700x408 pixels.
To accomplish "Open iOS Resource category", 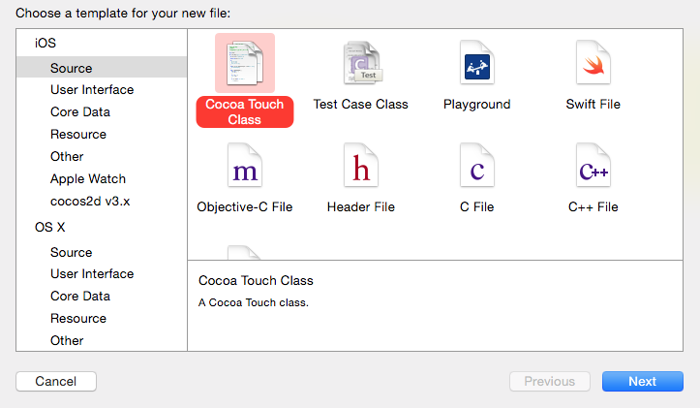I will [78, 135].
